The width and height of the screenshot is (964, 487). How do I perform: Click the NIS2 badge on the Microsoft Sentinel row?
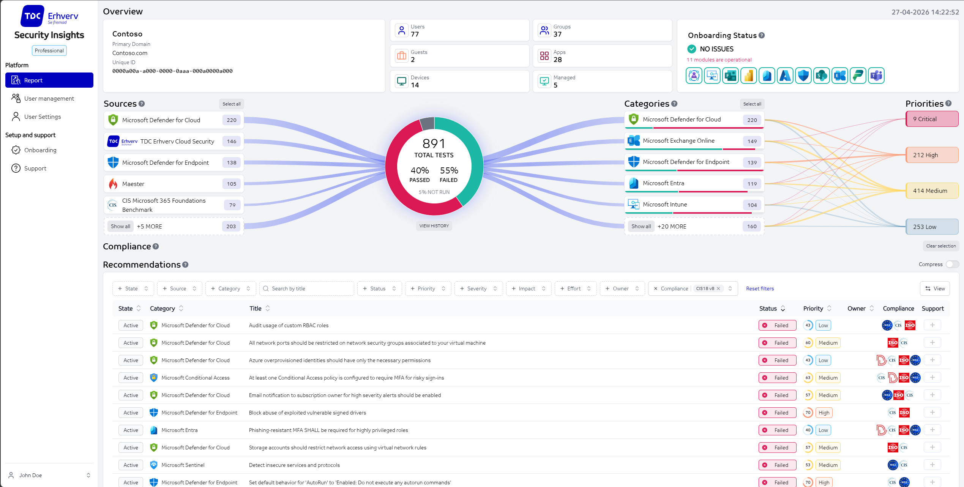click(893, 465)
